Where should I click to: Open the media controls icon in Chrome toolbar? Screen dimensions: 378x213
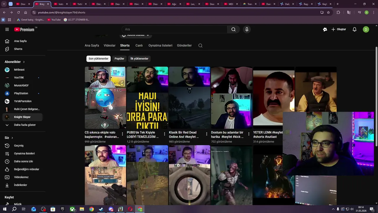359,12
